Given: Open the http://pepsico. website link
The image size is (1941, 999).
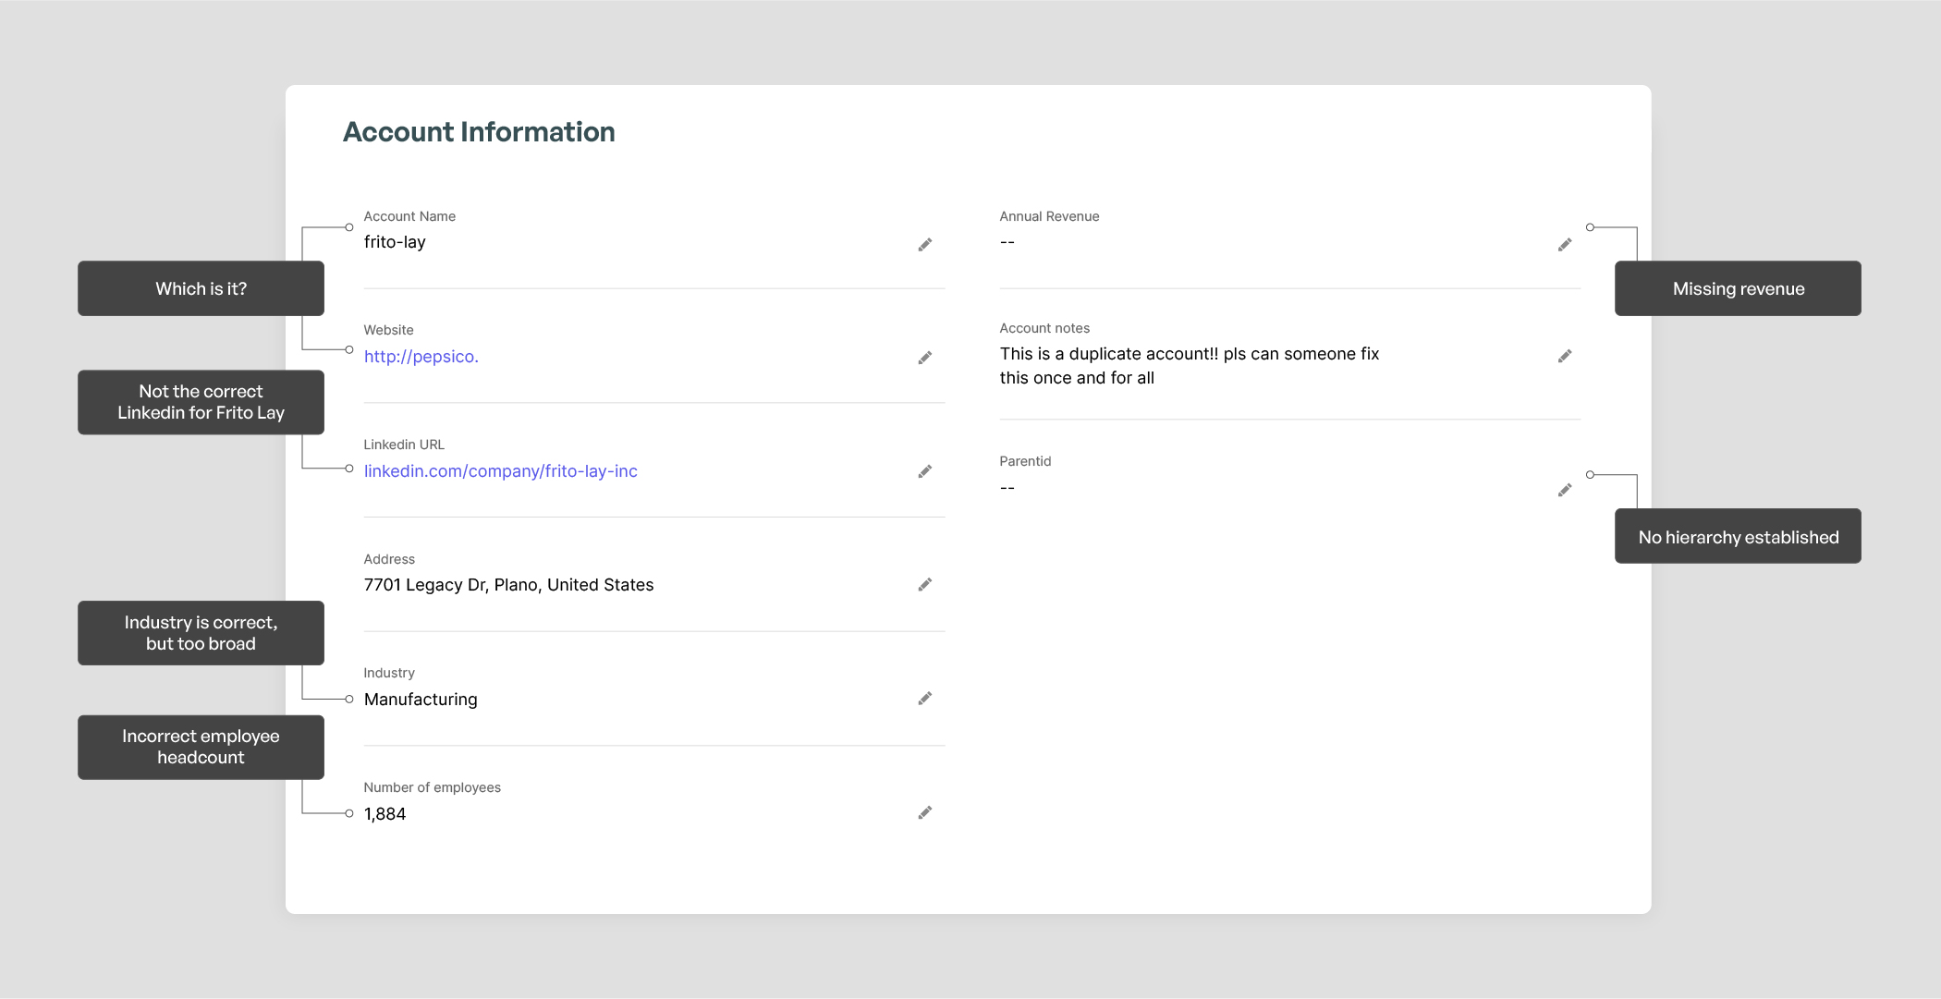Looking at the screenshot, I should (421, 357).
